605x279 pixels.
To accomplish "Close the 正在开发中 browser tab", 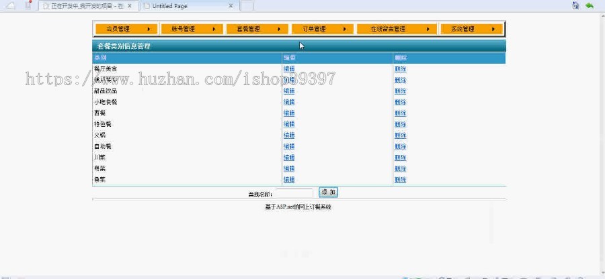I will click(130, 6).
